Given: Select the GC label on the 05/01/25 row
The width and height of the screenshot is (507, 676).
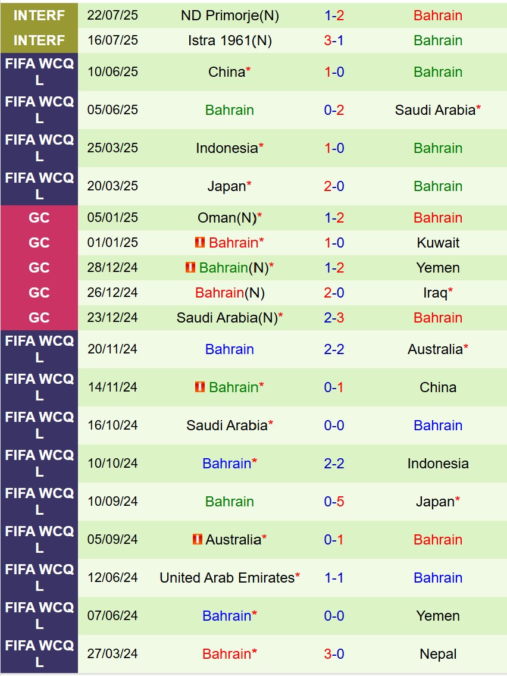Looking at the screenshot, I should coord(39,218).
